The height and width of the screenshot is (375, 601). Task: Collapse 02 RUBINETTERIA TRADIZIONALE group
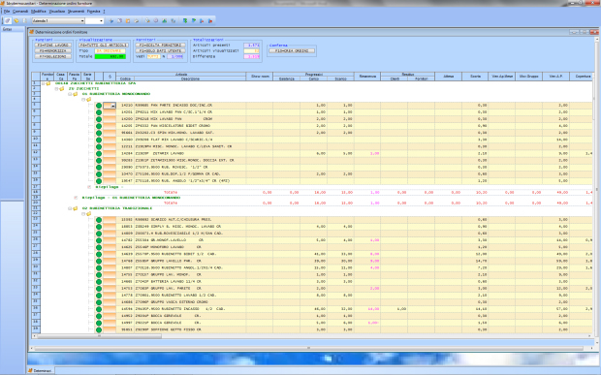tap(70, 208)
